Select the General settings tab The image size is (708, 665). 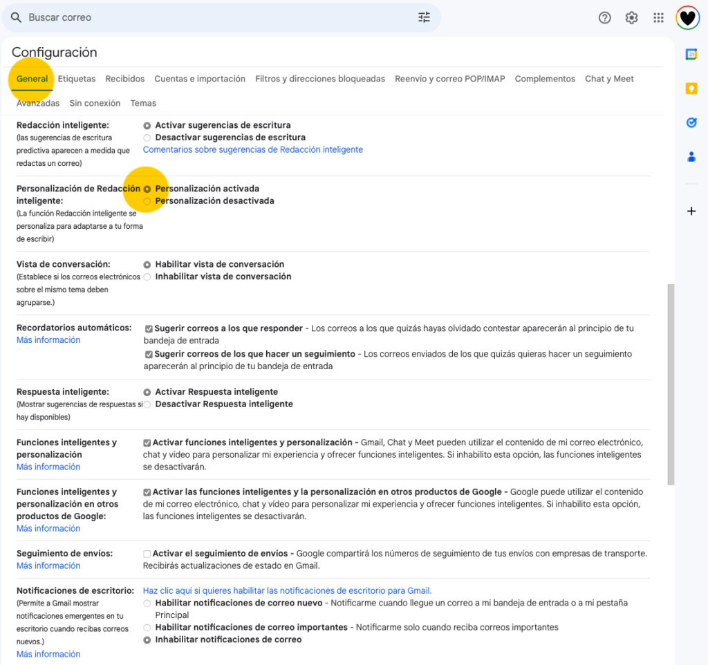32,79
